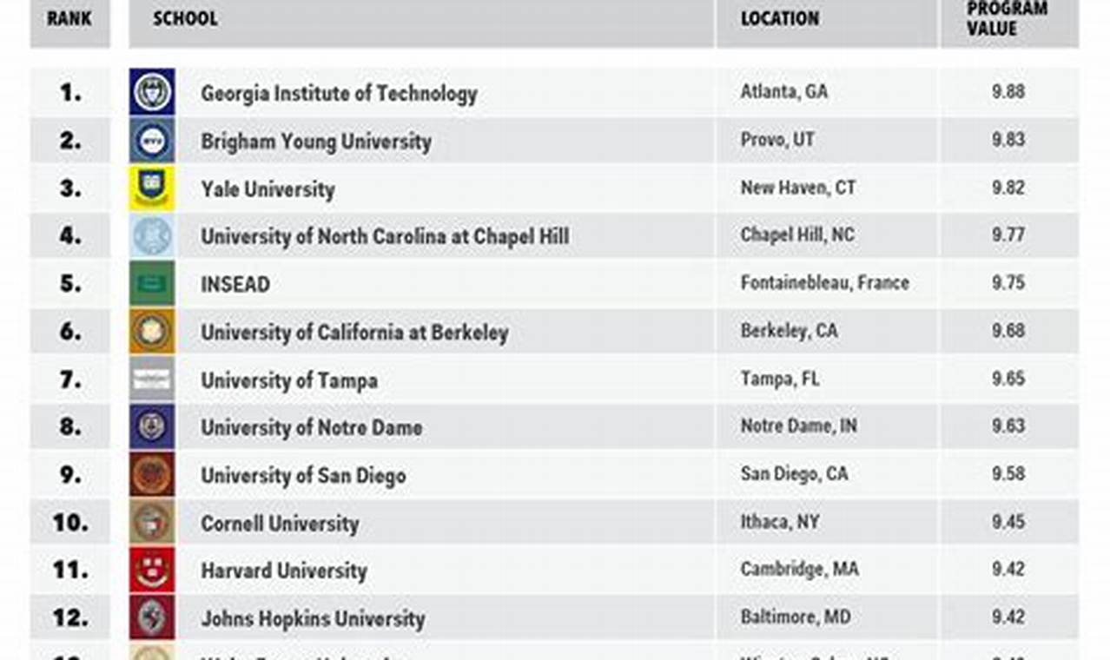This screenshot has width=1110, height=660.
Task: Click the Cornell University seal icon
Action: [152, 522]
